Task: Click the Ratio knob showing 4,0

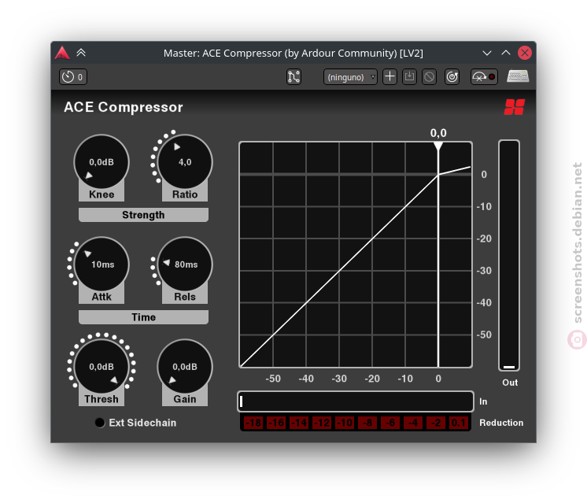Action: [x=185, y=162]
